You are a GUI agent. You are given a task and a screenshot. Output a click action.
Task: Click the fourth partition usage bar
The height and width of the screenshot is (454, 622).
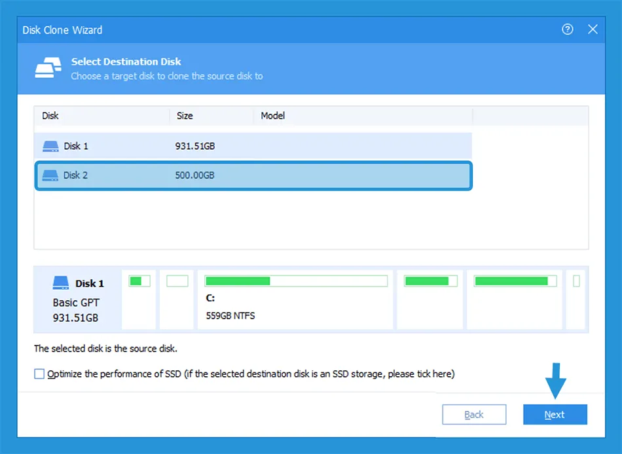point(430,300)
